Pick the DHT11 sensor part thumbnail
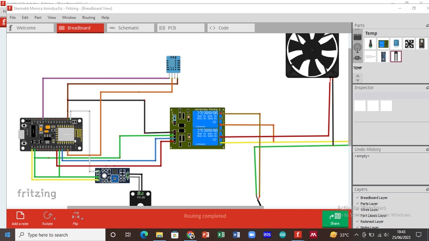429x241 pixels. (396, 44)
